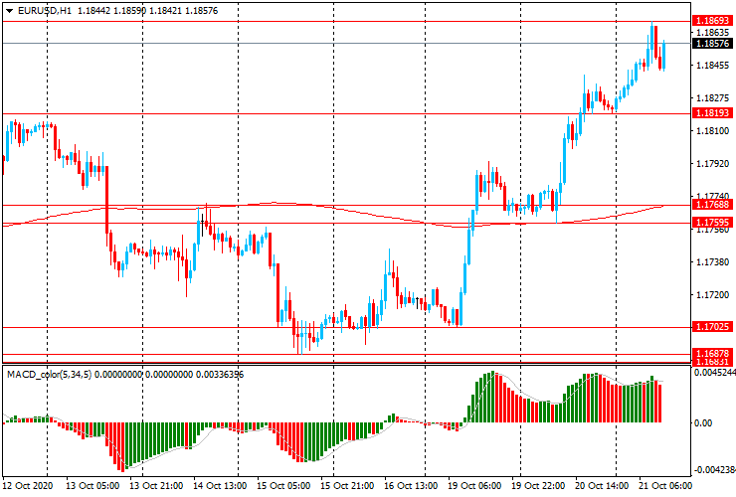Select the 1.18193 level price label
The image size is (736, 497).
(712, 113)
